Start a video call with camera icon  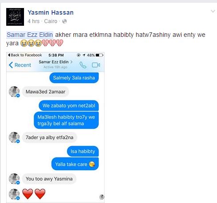tap(96, 65)
